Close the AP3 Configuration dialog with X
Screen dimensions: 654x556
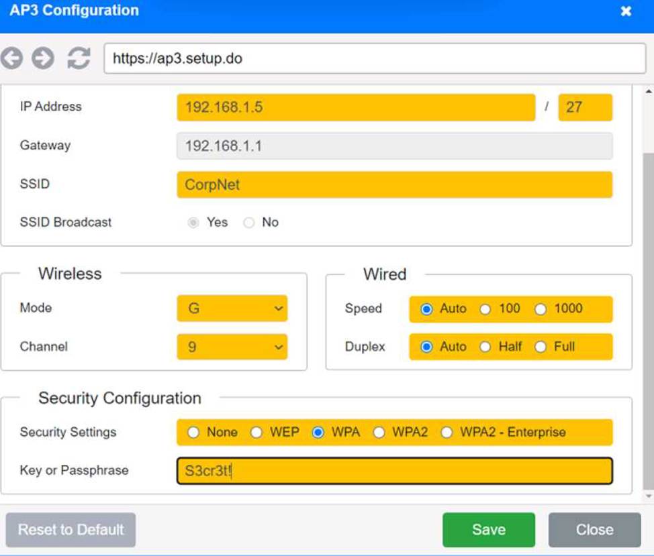coord(626,11)
